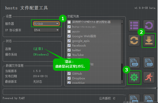Click the v1.9.8-SE beta version label

coord(145,8)
